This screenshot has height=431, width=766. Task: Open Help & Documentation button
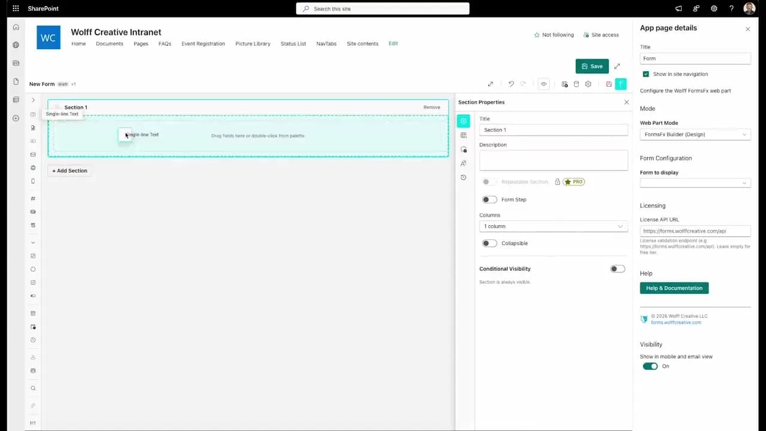674,288
